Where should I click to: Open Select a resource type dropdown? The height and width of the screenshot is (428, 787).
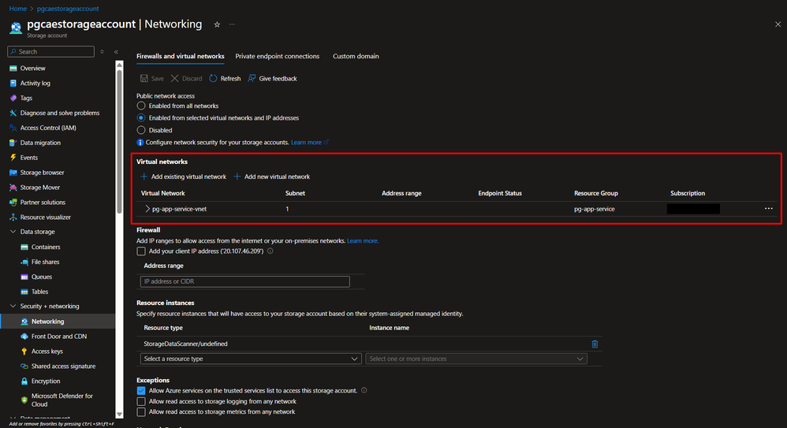251,359
